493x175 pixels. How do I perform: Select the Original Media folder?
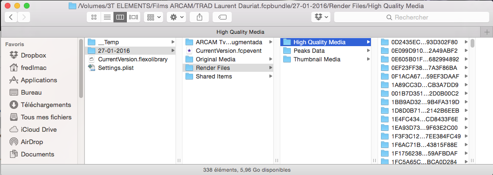pos(228,59)
